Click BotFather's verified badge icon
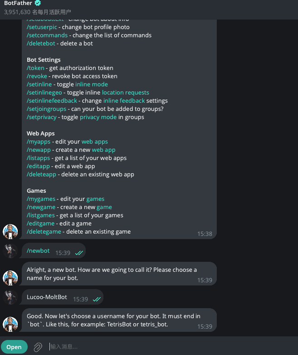Viewport: 298px width, 355px height. [38, 3]
